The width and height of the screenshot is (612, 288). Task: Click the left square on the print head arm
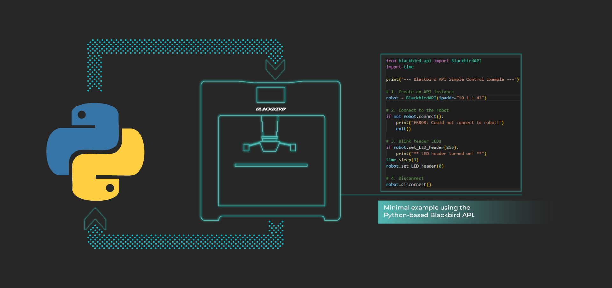(246, 147)
